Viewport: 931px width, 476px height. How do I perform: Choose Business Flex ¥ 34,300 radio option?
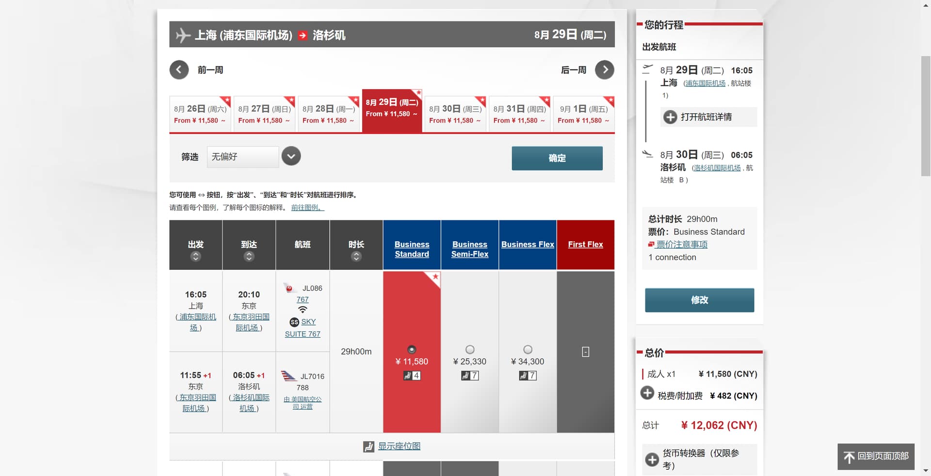tap(528, 349)
